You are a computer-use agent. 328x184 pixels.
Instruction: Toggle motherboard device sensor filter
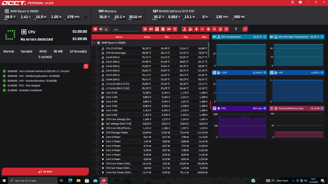[x=157, y=29]
